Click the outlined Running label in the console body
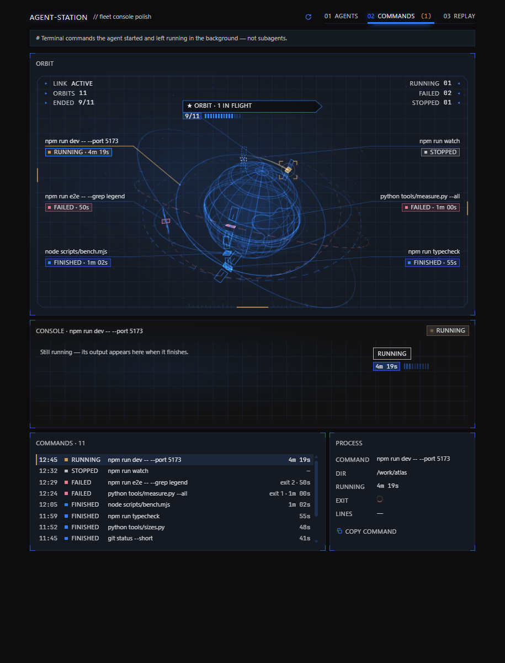 pyautogui.click(x=392, y=354)
